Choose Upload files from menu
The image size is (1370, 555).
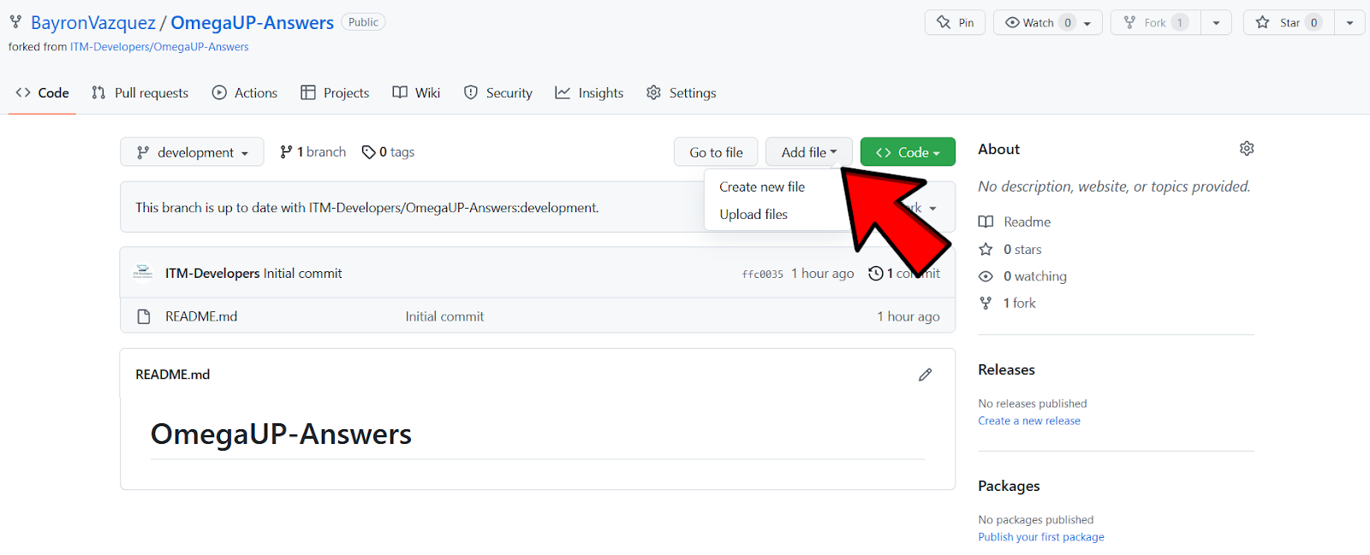(753, 214)
